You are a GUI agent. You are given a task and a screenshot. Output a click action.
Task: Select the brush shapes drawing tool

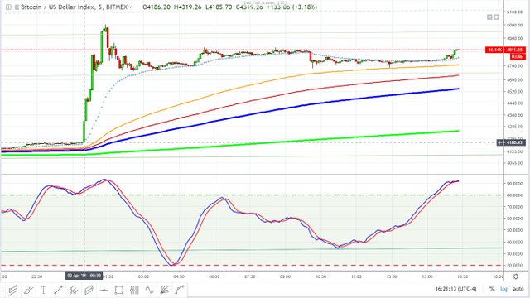tap(28, 290)
